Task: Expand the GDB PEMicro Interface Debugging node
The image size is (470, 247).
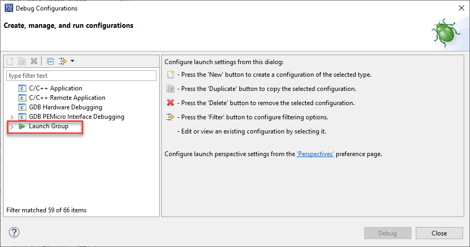Action: point(12,117)
